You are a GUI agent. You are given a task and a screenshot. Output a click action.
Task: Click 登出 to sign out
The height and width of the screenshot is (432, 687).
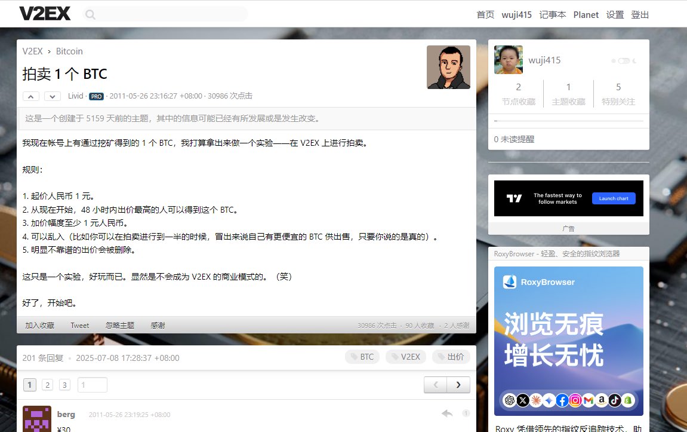(640, 15)
